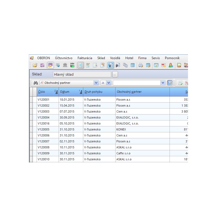Click the empty search text field
Viewport: 217px width, 217px height.
click(137, 83)
